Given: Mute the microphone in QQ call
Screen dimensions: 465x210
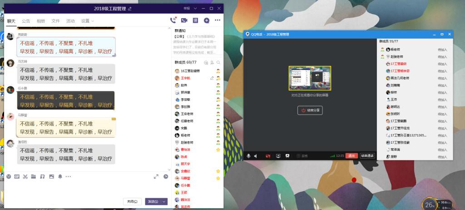Looking at the screenshot, I should tap(248, 156).
